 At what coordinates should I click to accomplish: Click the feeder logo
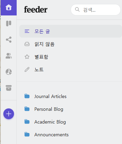[x=36, y=10]
